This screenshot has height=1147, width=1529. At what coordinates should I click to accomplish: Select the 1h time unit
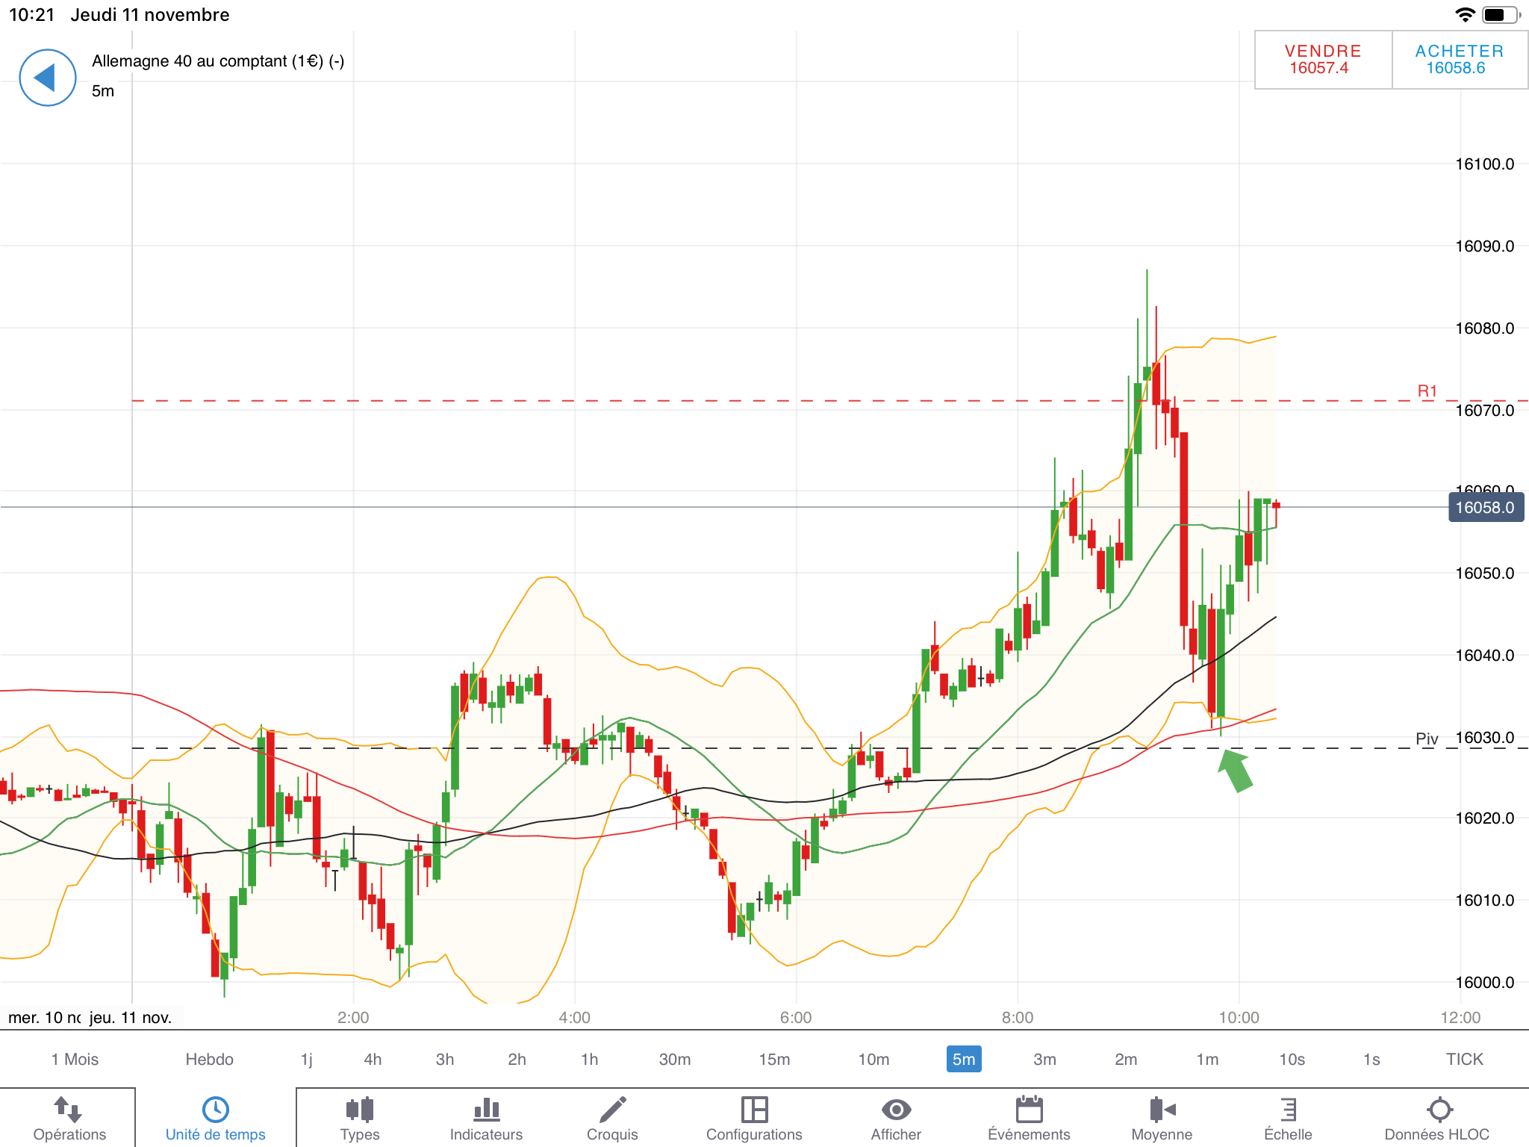coord(589,1059)
